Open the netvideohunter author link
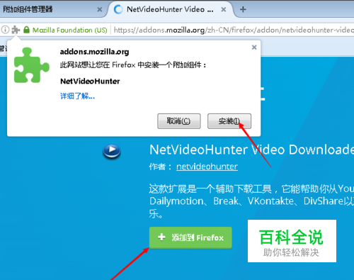Viewport: 354px width, 280px height. 207,167
